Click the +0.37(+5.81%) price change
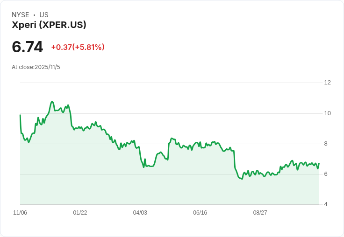 pyautogui.click(x=78, y=47)
